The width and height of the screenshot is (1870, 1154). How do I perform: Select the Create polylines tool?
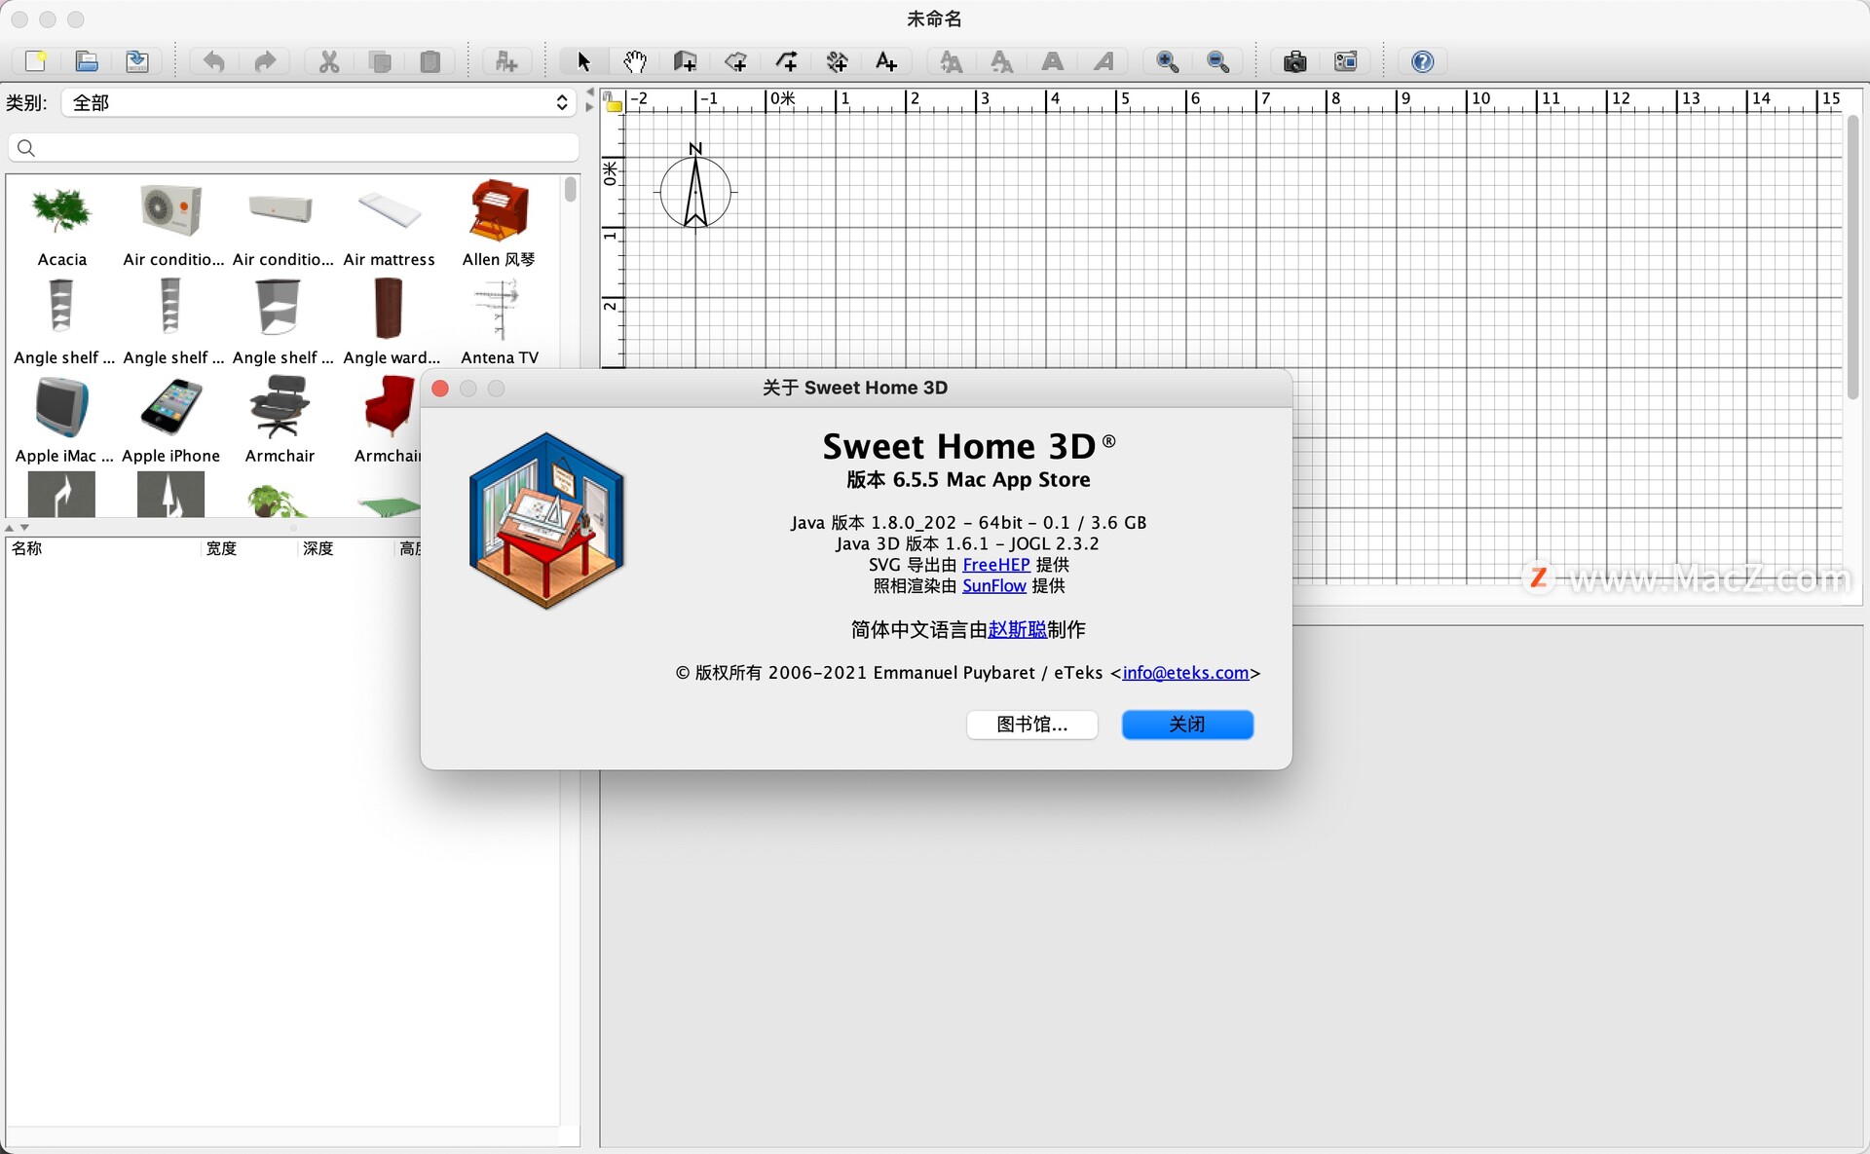786,61
